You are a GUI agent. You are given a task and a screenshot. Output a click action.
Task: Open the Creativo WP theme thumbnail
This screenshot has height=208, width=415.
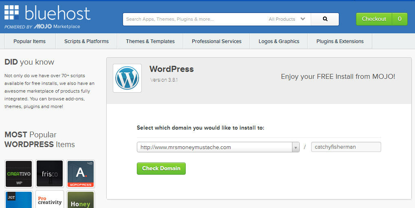point(19,173)
